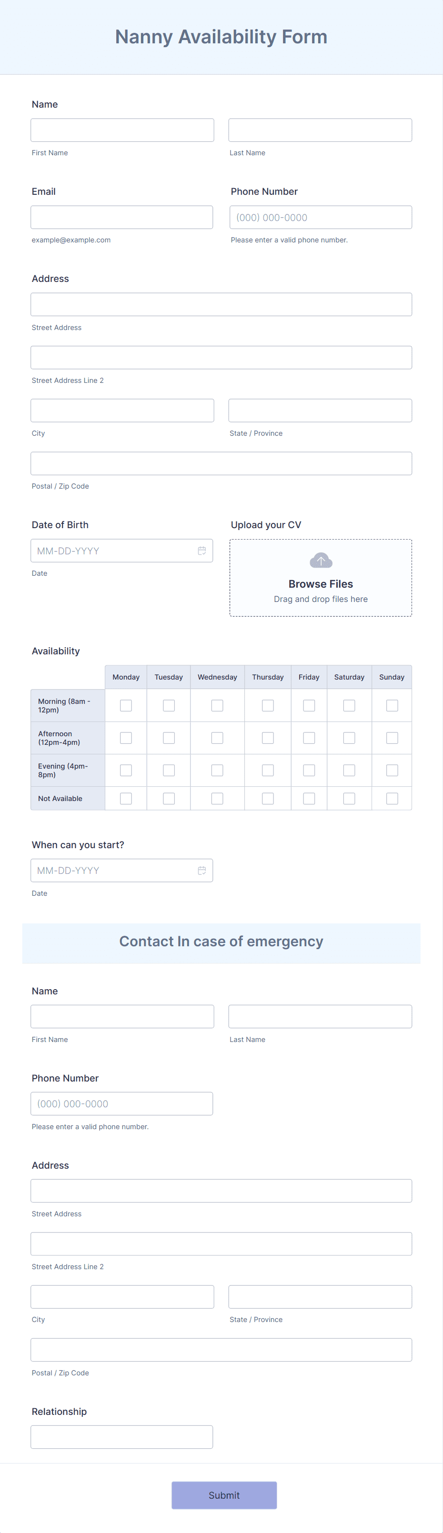Check Morning availability for Saturday

[350, 705]
